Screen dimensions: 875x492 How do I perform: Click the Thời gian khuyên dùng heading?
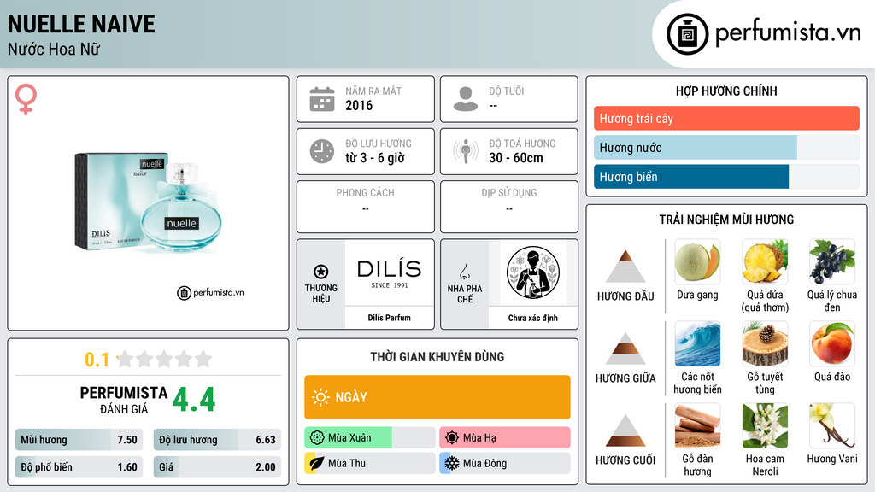(x=437, y=357)
